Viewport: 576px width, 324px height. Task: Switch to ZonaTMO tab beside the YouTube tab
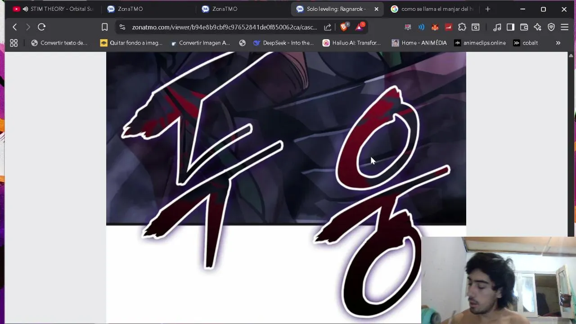[148, 9]
